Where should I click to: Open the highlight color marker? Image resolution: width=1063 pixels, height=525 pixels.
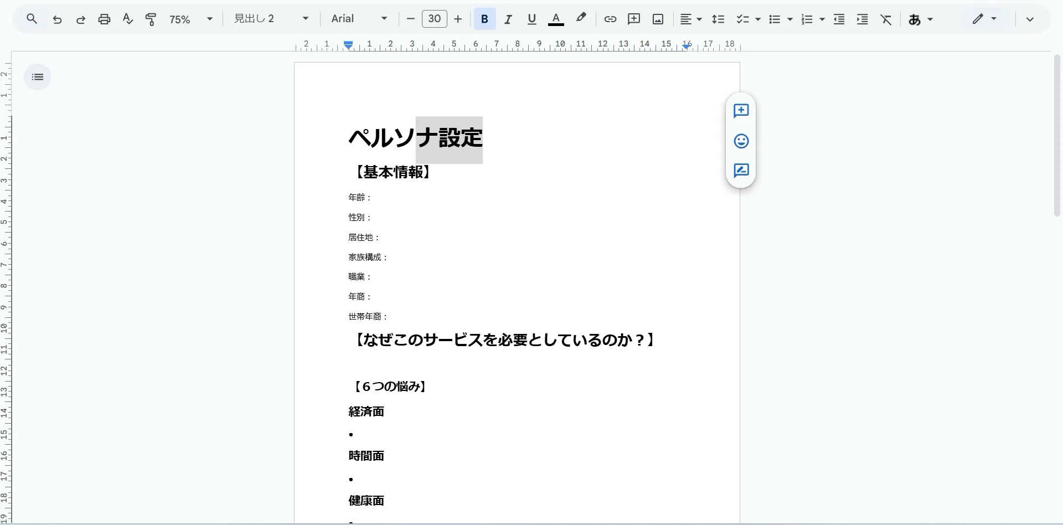[x=580, y=19]
